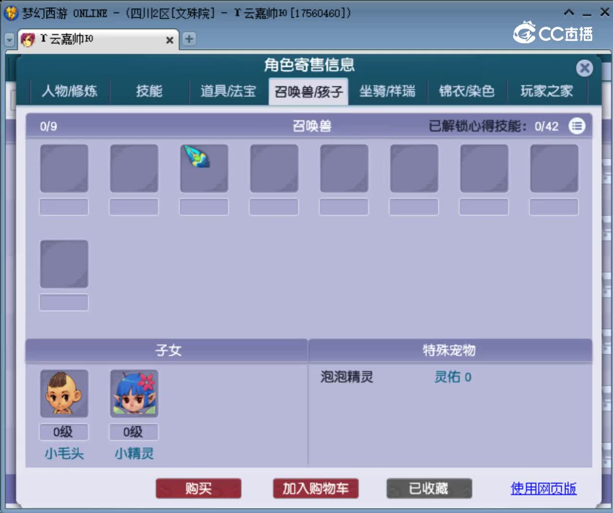Click the grey 已收藏 button
Screen dimensions: 613x513
click(429, 489)
